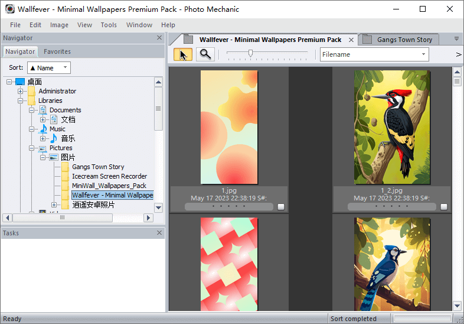
Task: Select the 音乐 tree item
Action: click(68, 138)
